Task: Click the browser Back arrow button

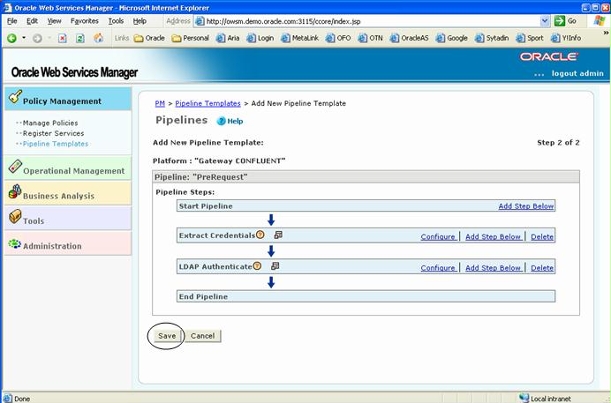Action: click(12, 38)
